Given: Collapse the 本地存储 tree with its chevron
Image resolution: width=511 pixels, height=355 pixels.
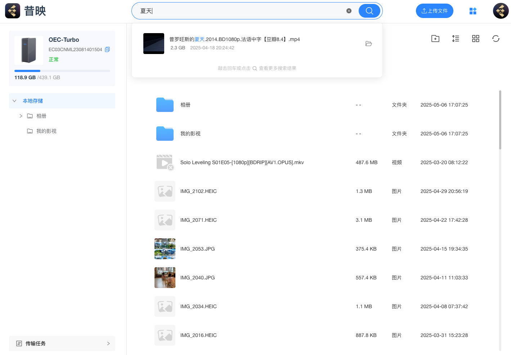Looking at the screenshot, I should tap(14, 101).
